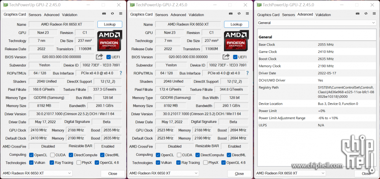This screenshot has width=380, height=179.
Task: Click 337.3 GTexel/s Texture Fillrate field
Action: [x=105, y=90]
